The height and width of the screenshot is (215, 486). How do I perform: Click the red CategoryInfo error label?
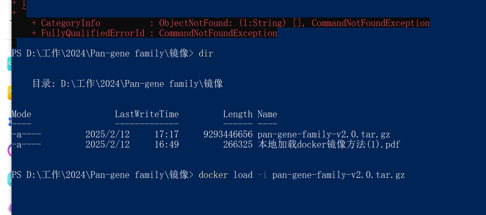[x=70, y=23]
